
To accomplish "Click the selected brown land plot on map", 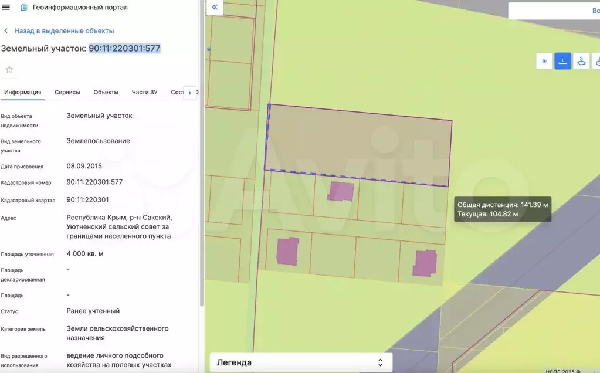I will 358,145.
